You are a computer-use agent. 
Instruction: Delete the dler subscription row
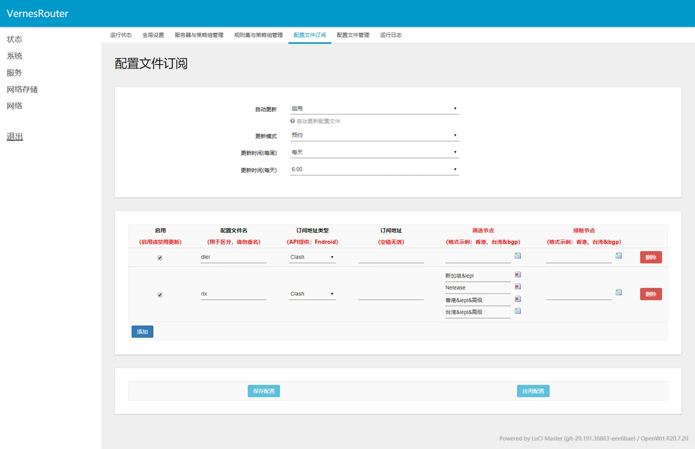tap(651, 257)
